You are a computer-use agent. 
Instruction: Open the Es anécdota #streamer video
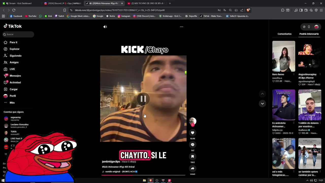tap(284, 105)
